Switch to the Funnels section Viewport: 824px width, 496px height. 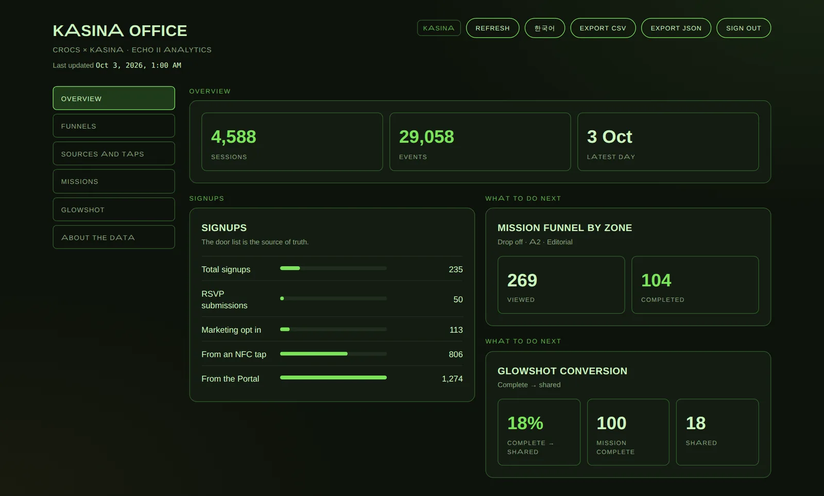(x=114, y=126)
